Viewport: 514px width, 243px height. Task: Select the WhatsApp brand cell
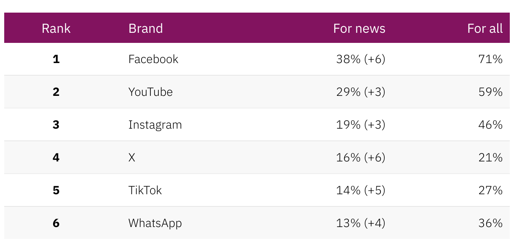[155, 223]
